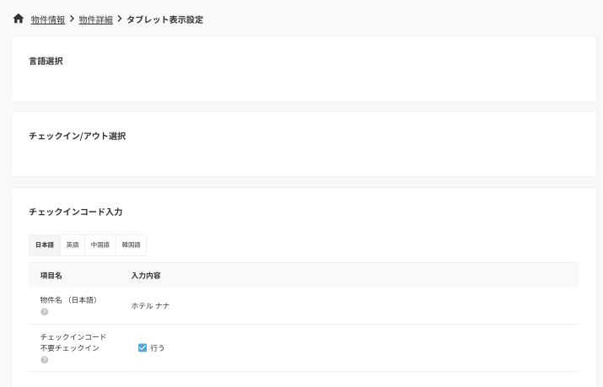Open the 物件詳細 breadcrumb link
Screen dimensions: 603x387
95,19
